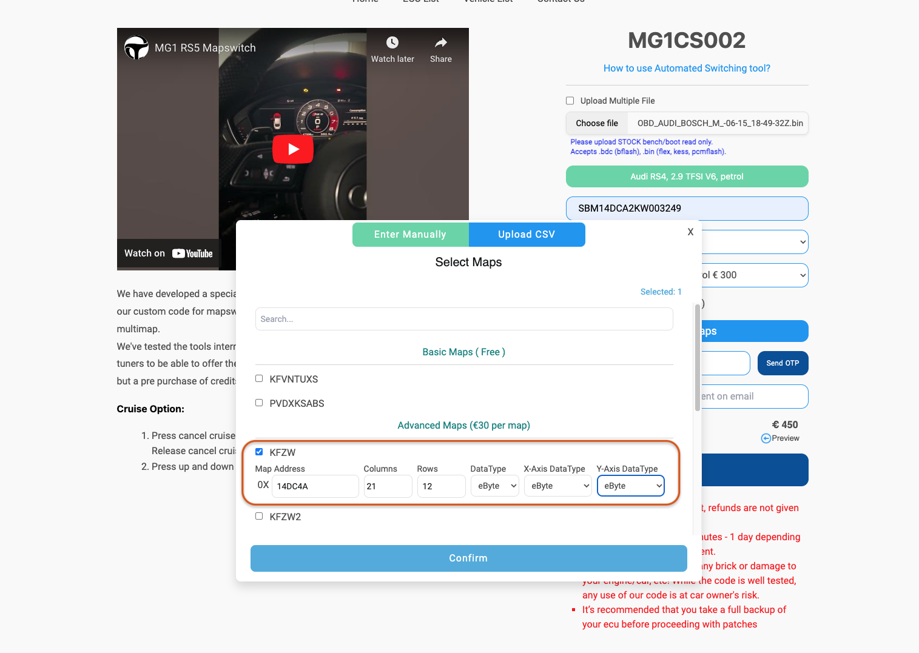
Task: Click the Map Address field 14DC4A
Action: tap(315, 486)
